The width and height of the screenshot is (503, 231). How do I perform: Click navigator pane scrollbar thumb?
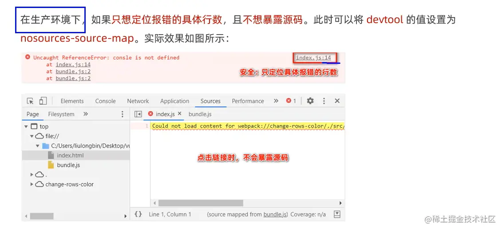pyautogui.click(x=42, y=216)
